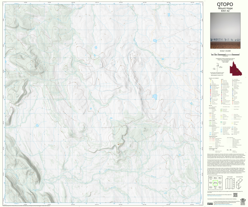
Task: Click the sheet number 8351-42 under the title
Action: 225,11
